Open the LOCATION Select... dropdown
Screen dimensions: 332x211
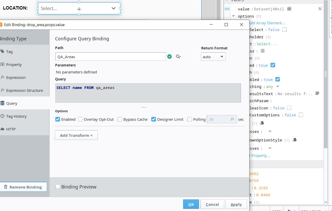pyautogui.click(x=79, y=9)
